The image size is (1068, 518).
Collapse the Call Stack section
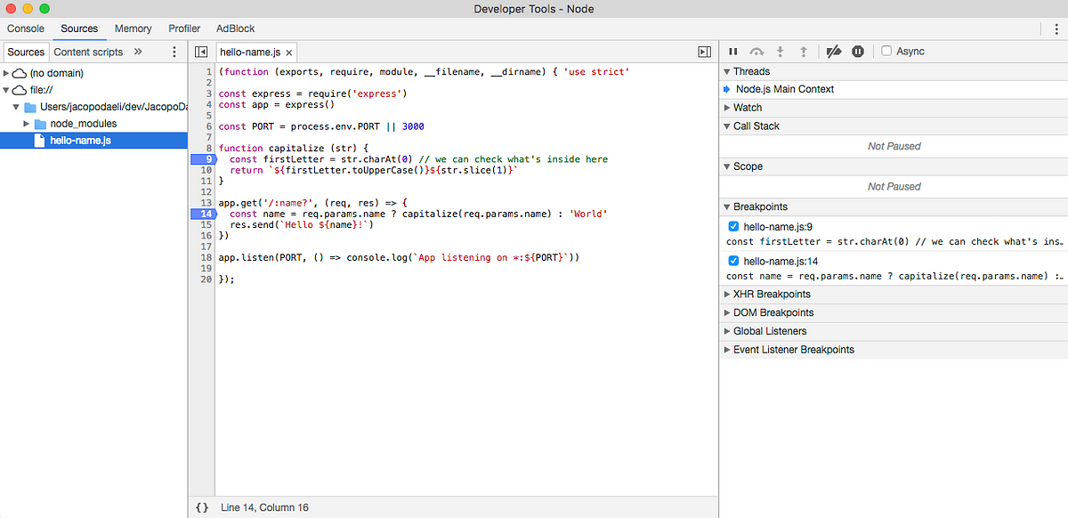[x=726, y=126]
